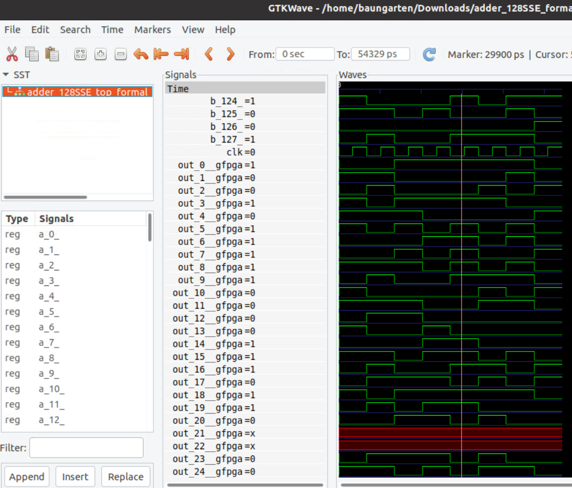This screenshot has height=488, width=572.
Task: Select signal out_24__gfpga row
Action: click(245, 471)
